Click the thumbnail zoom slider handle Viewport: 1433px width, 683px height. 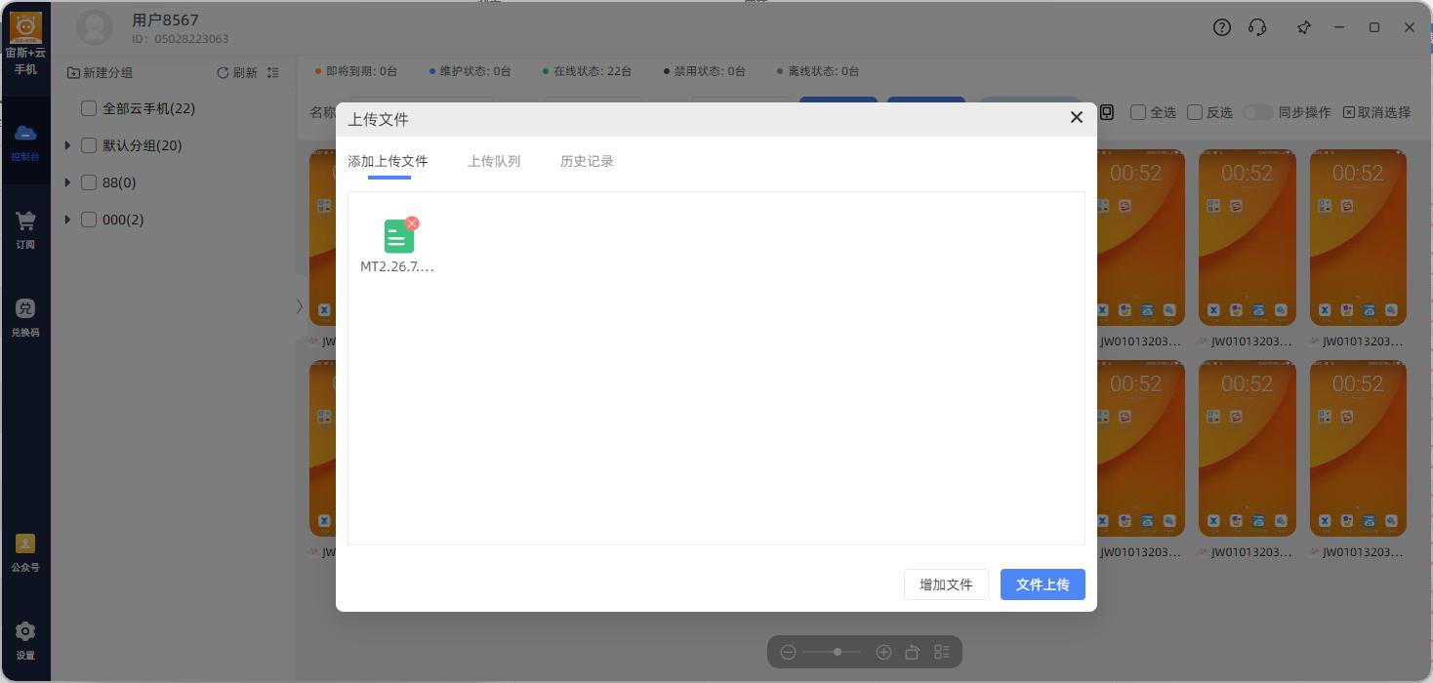[x=837, y=652]
